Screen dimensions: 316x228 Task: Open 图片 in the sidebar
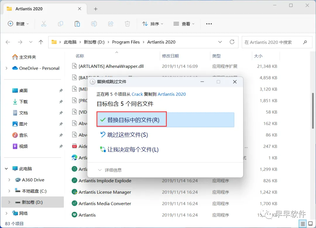20,124
